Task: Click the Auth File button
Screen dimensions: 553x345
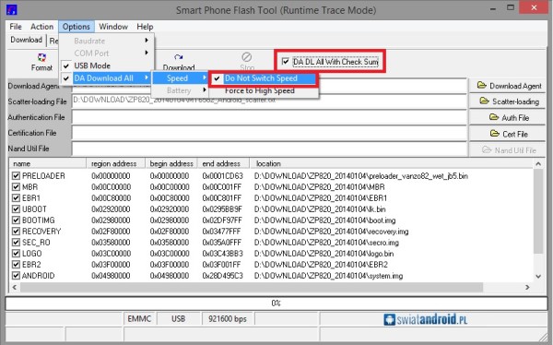Action: pyautogui.click(x=507, y=117)
